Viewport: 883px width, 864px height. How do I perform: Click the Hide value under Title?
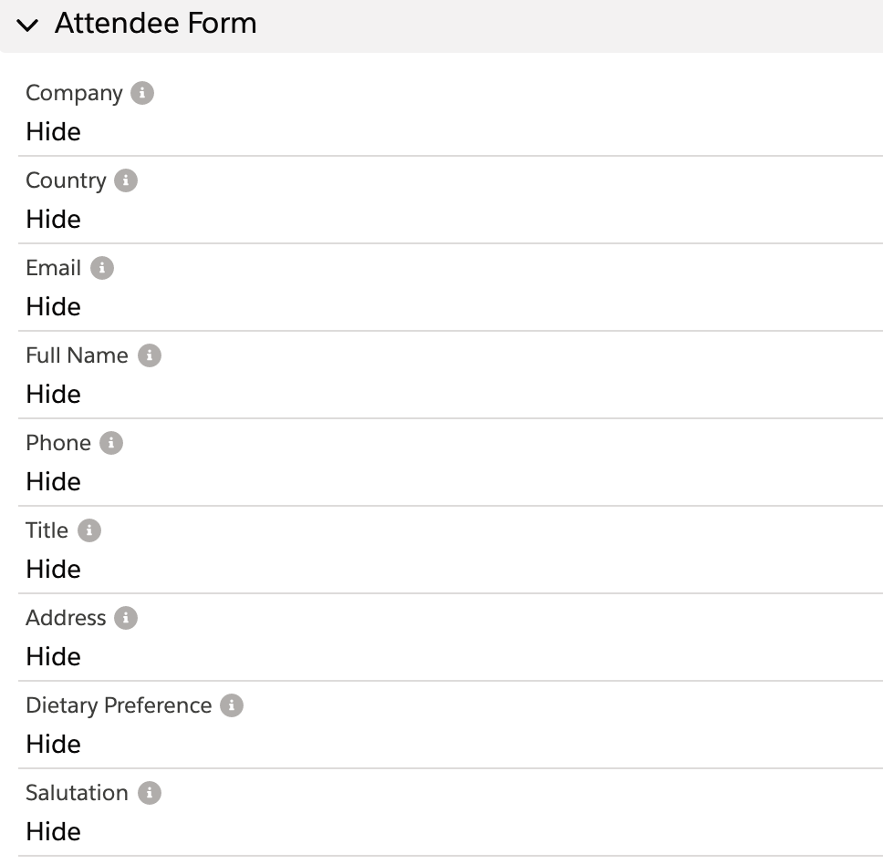pyautogui.click(x=53, y=570)
